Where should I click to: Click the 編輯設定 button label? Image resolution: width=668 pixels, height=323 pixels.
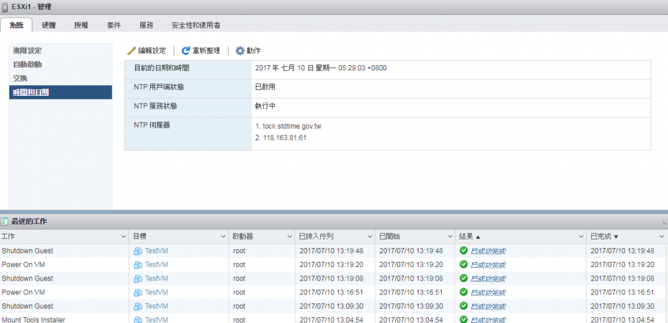pyautogui.click(x=152, y=51)
